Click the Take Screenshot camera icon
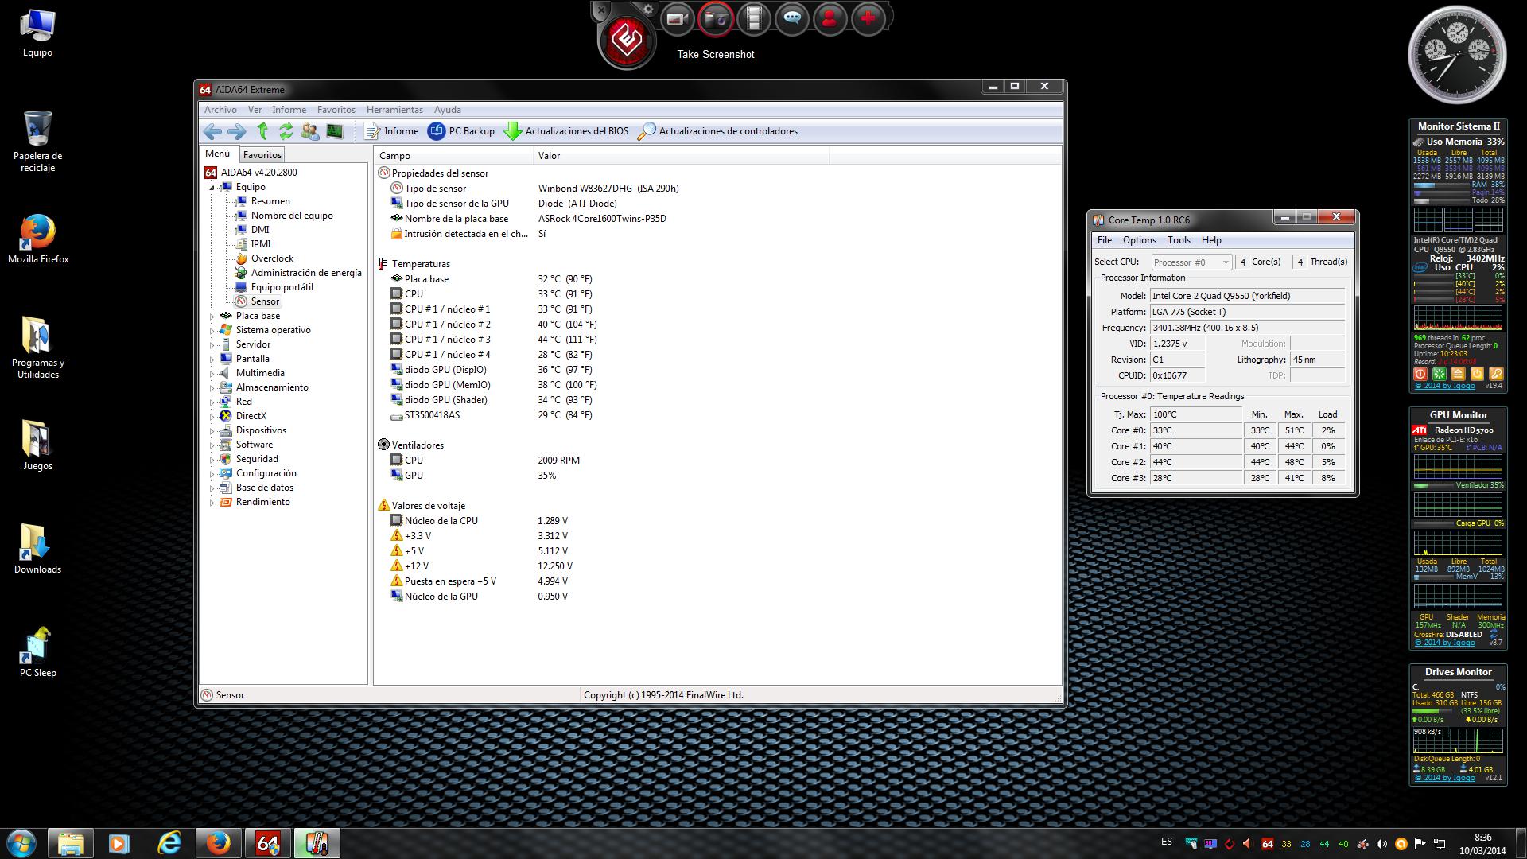This screenshot has width=1527, height=859. click(716, 17)
